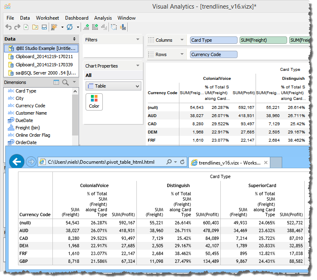
Task: Open the Worksheet menu
Action: 48,18
